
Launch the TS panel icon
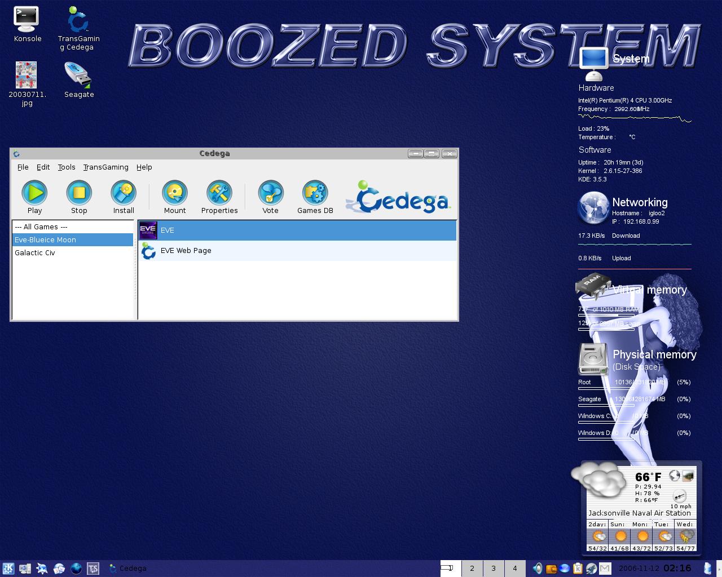pyautogui.click(x=93, y=569)
